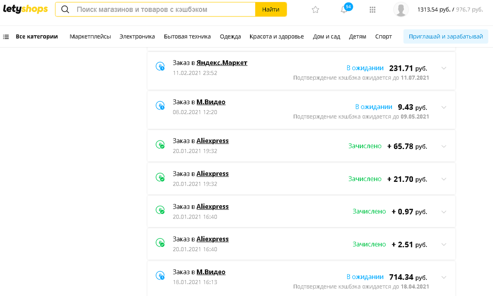Screen dimensions: 493x296
Task: Expand the Aliexpress 0.97 руб. order
Action: [x=443, y=212]
